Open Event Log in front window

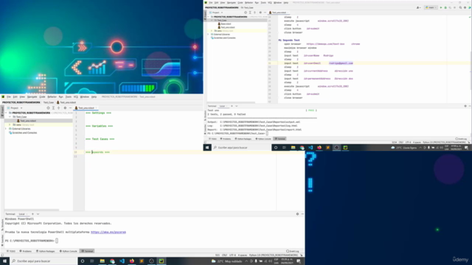click(x=293, y=251)
